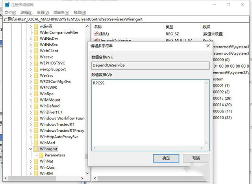Image resolution: width=252 pixels, height=184 pixels.
Task: Click in the 数值数据 text area containing RPCSS
Action: coord(148,113)
